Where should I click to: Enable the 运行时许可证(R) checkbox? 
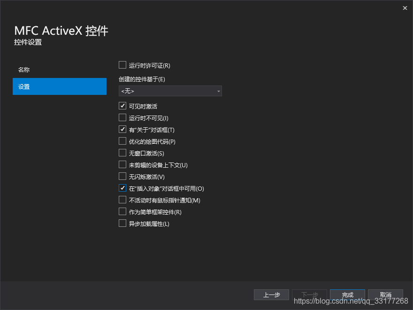[x=122, y=65]
